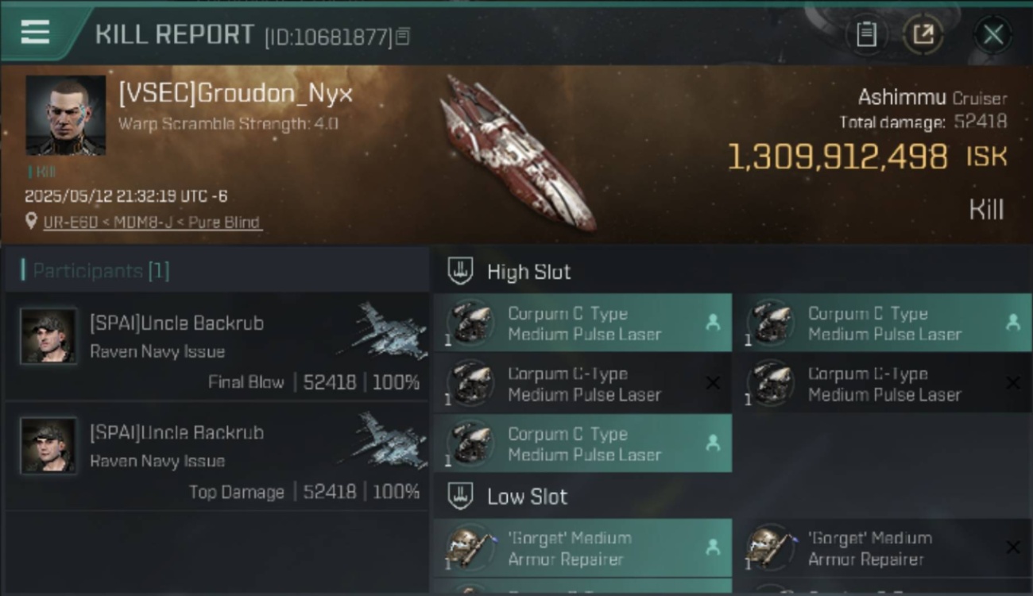The image size is (1033, 596).
Task: Select the first Corpum C-Type Medium Pulse Laser
Action: pos(582,323)
